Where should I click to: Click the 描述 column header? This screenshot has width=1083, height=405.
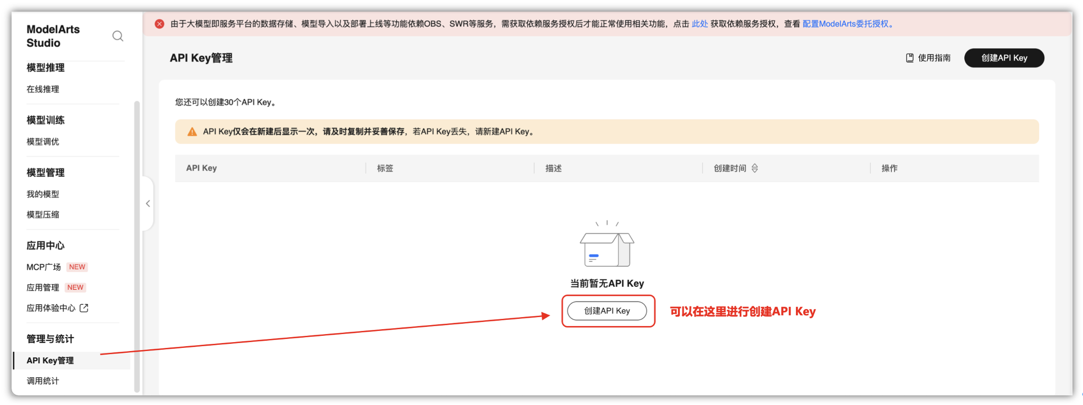pyautogui.click(x=553, y=168)
